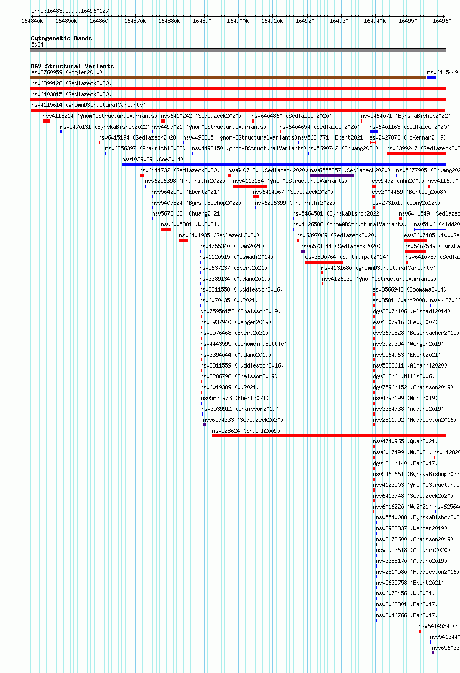The height and width of the screenshot is (673, 460).
Task: Click variant label esv2731019 (Wong2012b)
Action: [406, 203]
